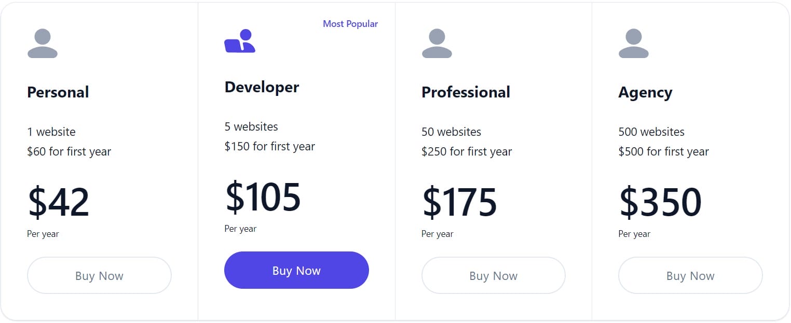This screenshot has width=791, height=323.
Task: Click the Professional plan user icon
Action: click(437, 44)
